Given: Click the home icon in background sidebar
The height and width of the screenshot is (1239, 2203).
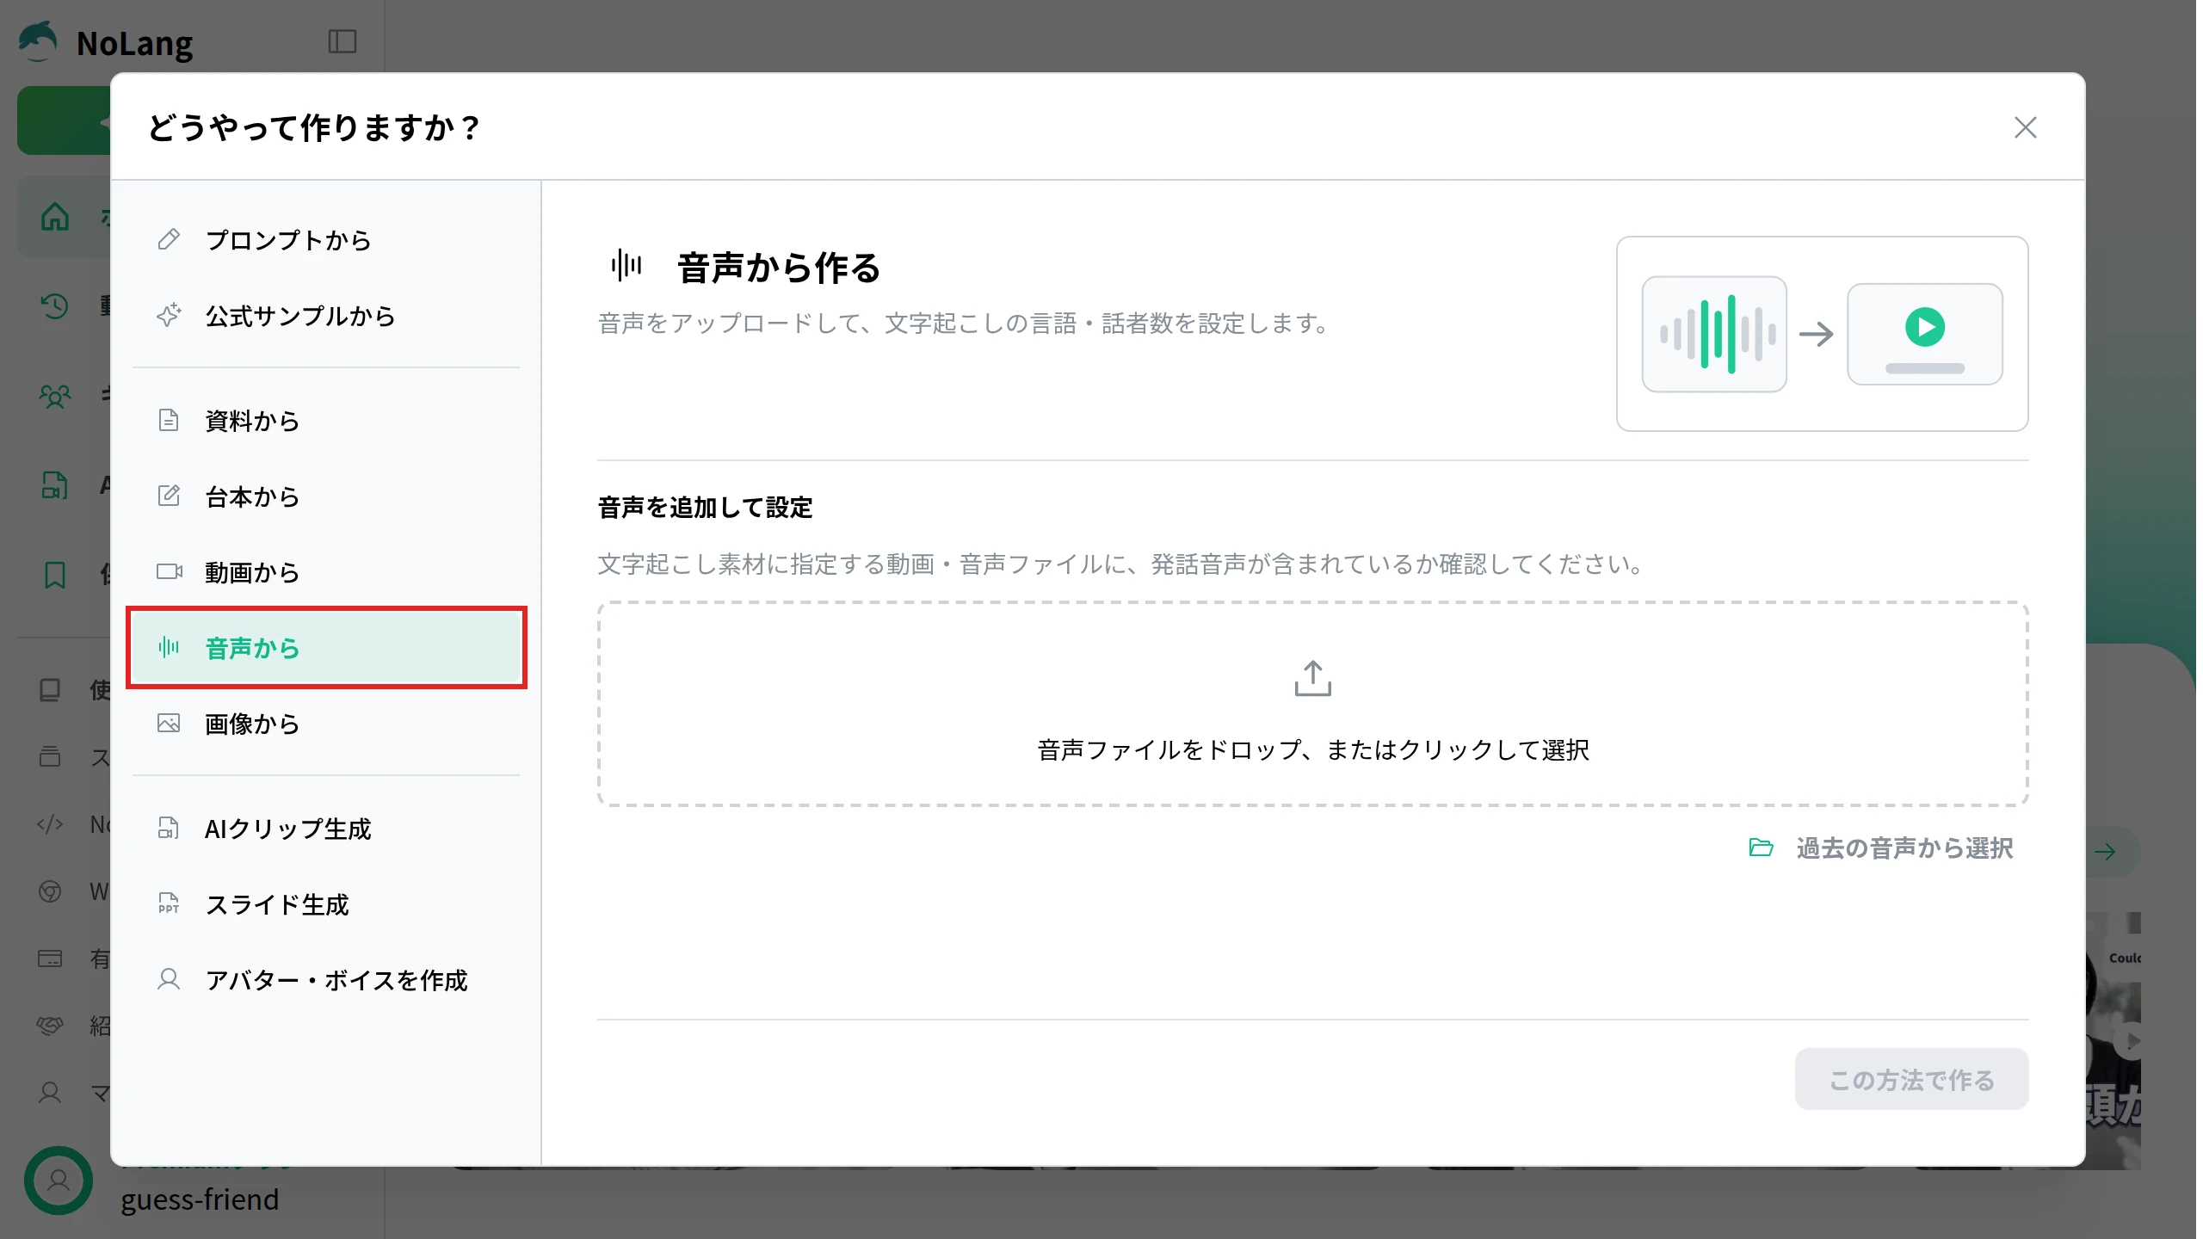Looking at the screenshot, I should tap(55, 217).
